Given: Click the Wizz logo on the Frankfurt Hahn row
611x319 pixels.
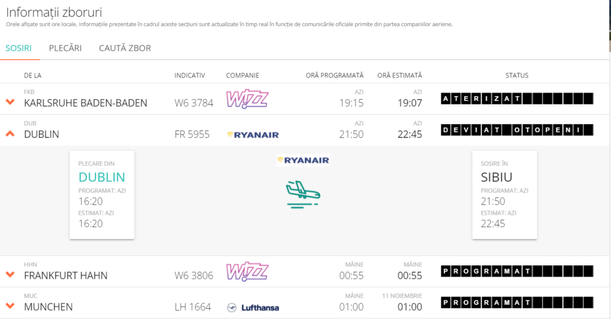Looking at the screenshot, I should (x=247, y=272).
